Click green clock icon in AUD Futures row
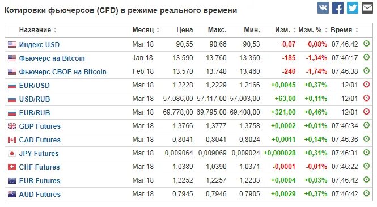This screenshot has height=207, width=377. coord(366,193)
